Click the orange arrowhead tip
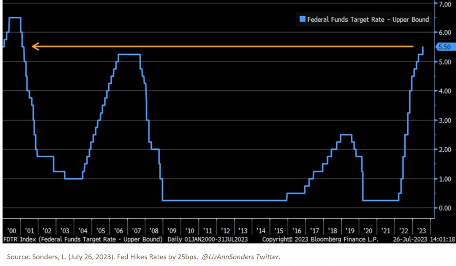Viewport: 456px width, 266px height. 34,47
